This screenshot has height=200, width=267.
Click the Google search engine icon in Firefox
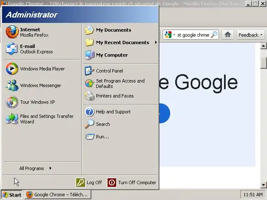168,35
